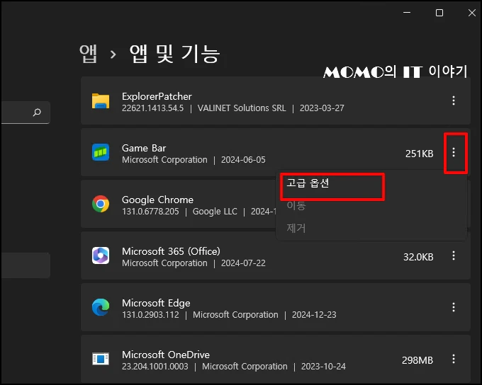Close the Settings window
This screenshot has width=482, height=385.
pos(472,13)
